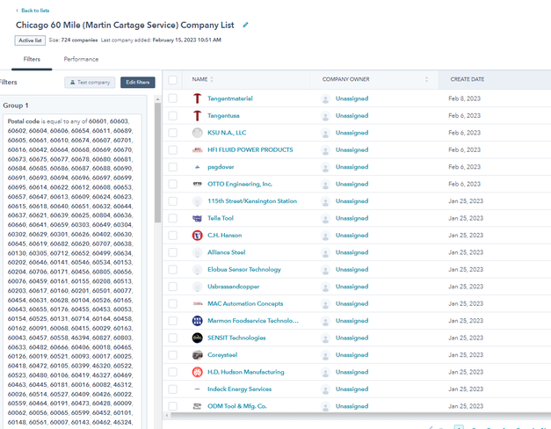This screenshot has height=429, width=551.
Task: Open the Elobua Sensor Technology link
Action: tap(244, 270)
